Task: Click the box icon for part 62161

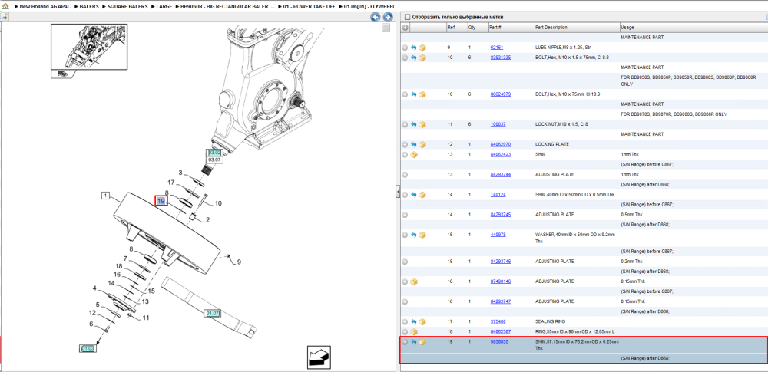Action: [x=422, y=48]
